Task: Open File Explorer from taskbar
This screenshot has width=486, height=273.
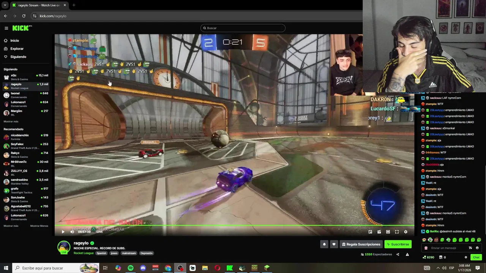Action: (x=205, y=268)
